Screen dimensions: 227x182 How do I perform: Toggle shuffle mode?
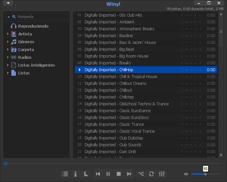(x=141, y=174)
